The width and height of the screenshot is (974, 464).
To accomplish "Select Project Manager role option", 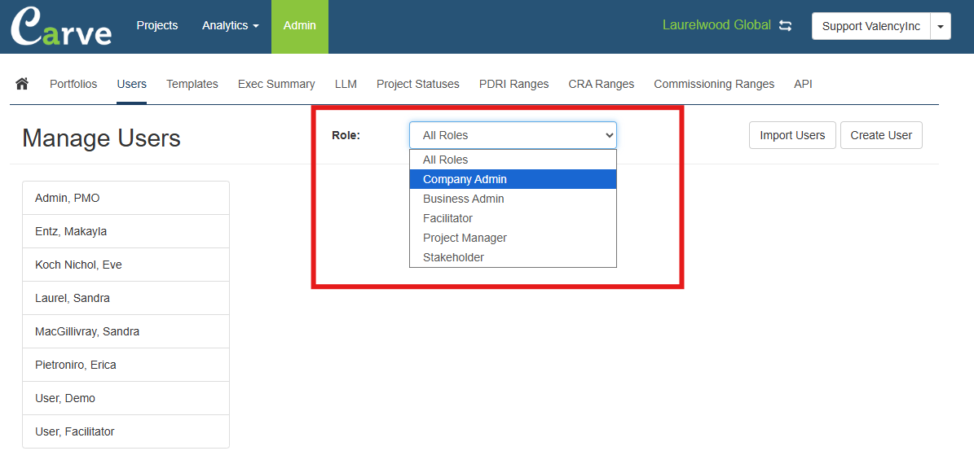I will (x=513, y=238).
